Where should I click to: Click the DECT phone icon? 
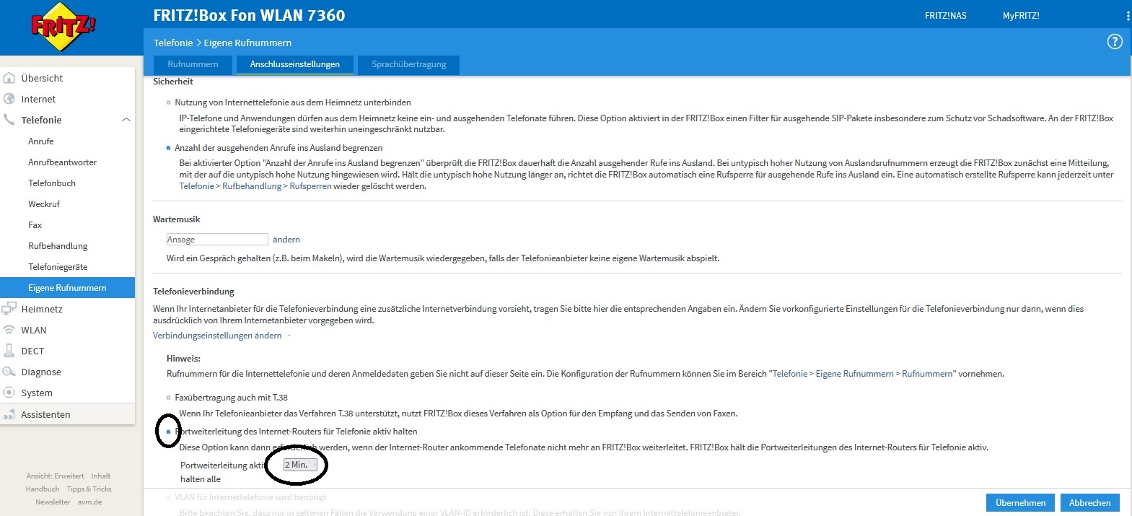9,351
